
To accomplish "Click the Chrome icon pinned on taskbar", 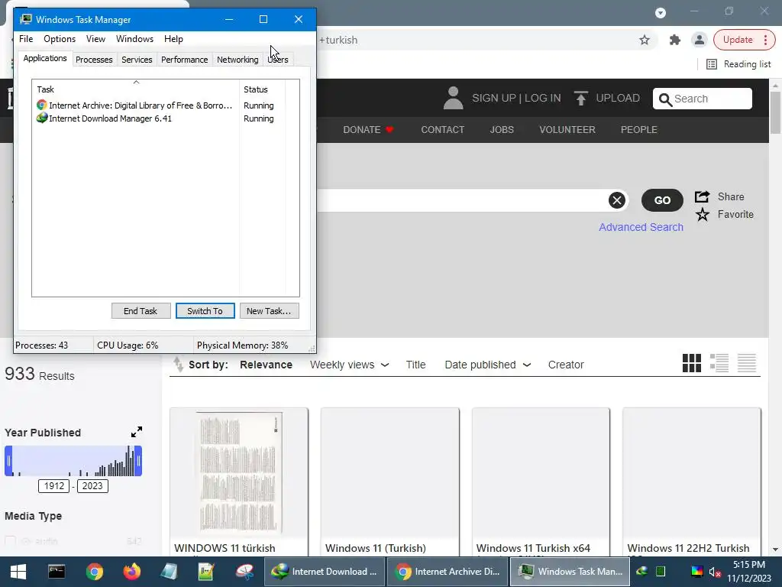I will coord(94,572).
